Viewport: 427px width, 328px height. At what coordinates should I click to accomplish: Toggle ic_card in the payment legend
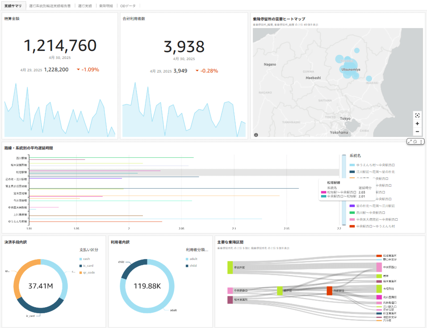(x=88, y=266)
